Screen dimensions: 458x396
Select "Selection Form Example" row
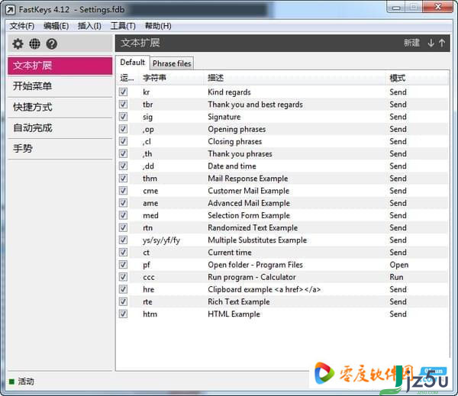coord(282,215)
